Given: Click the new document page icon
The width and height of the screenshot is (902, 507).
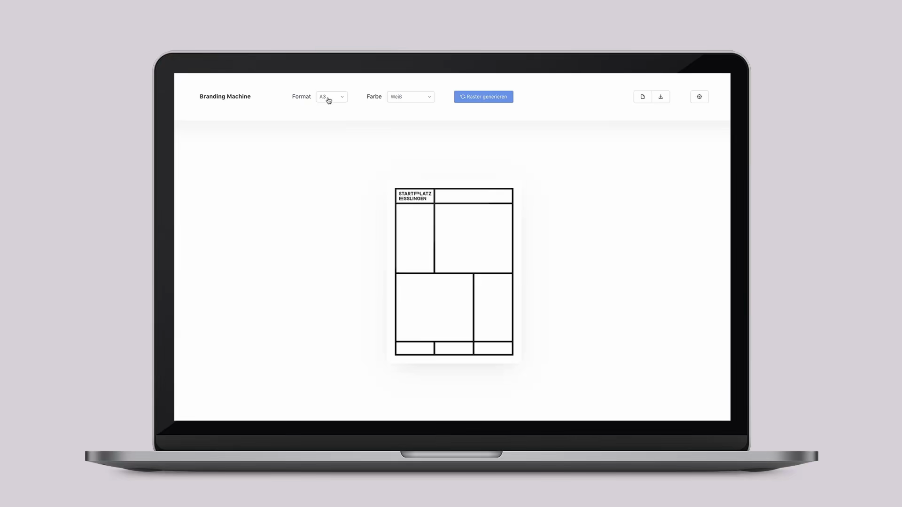Looking at the screenshot, I should click(643, 97).
